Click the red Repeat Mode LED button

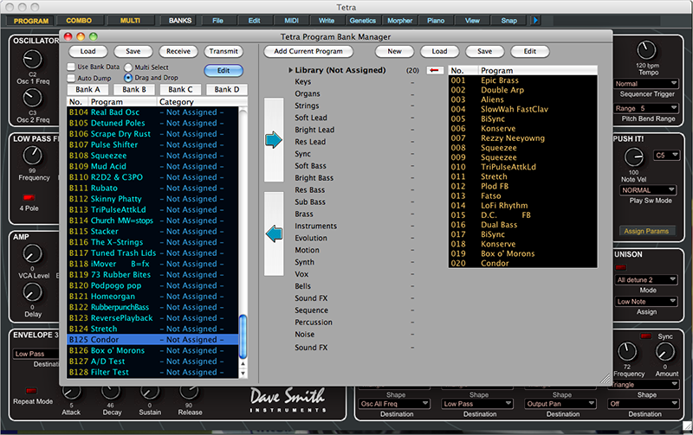[x=29, y=389]
